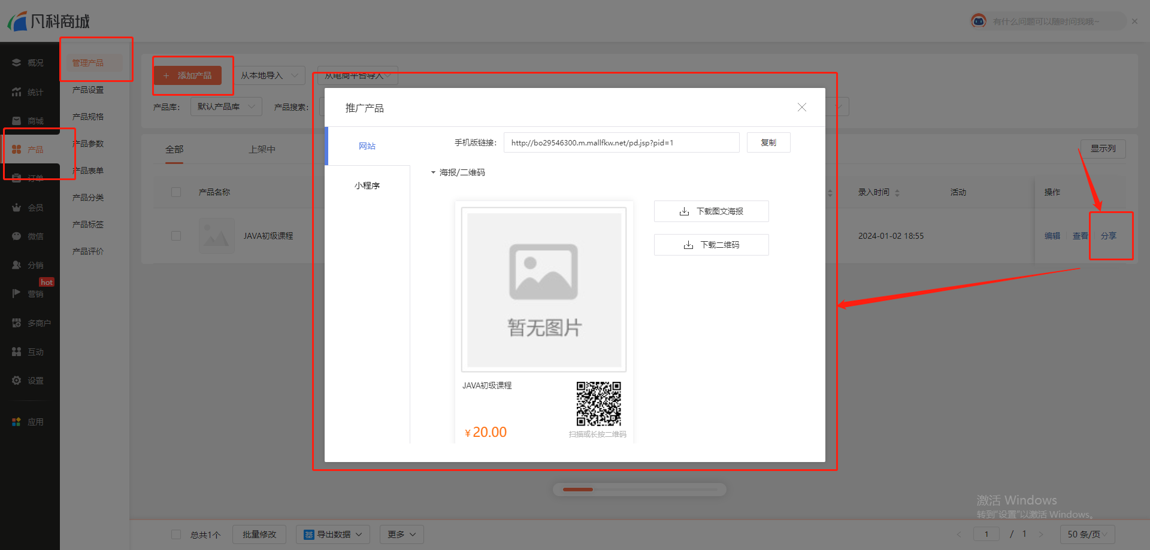This screenshot has width=1150, height=550.
Task: Click the QR code on the poster
Action: pyautogui.click(x=598, y=404)
